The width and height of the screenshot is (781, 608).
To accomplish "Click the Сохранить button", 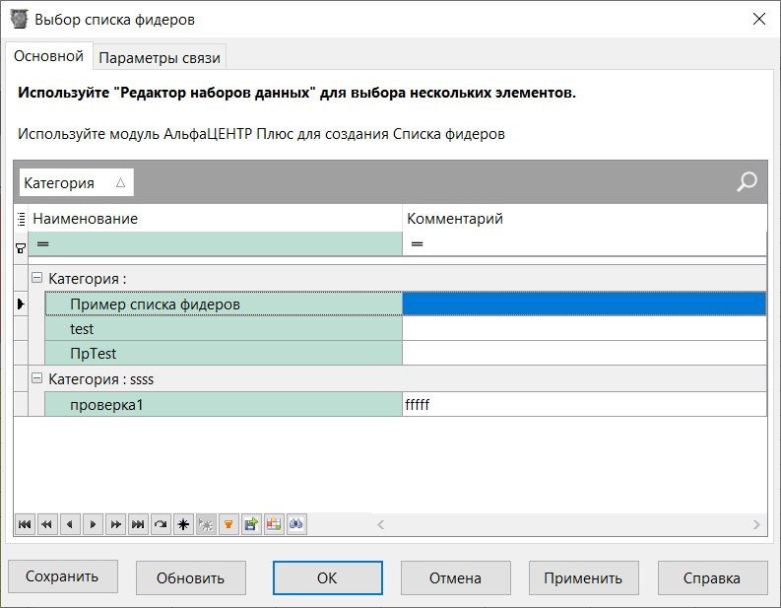I will pos(62,577).
